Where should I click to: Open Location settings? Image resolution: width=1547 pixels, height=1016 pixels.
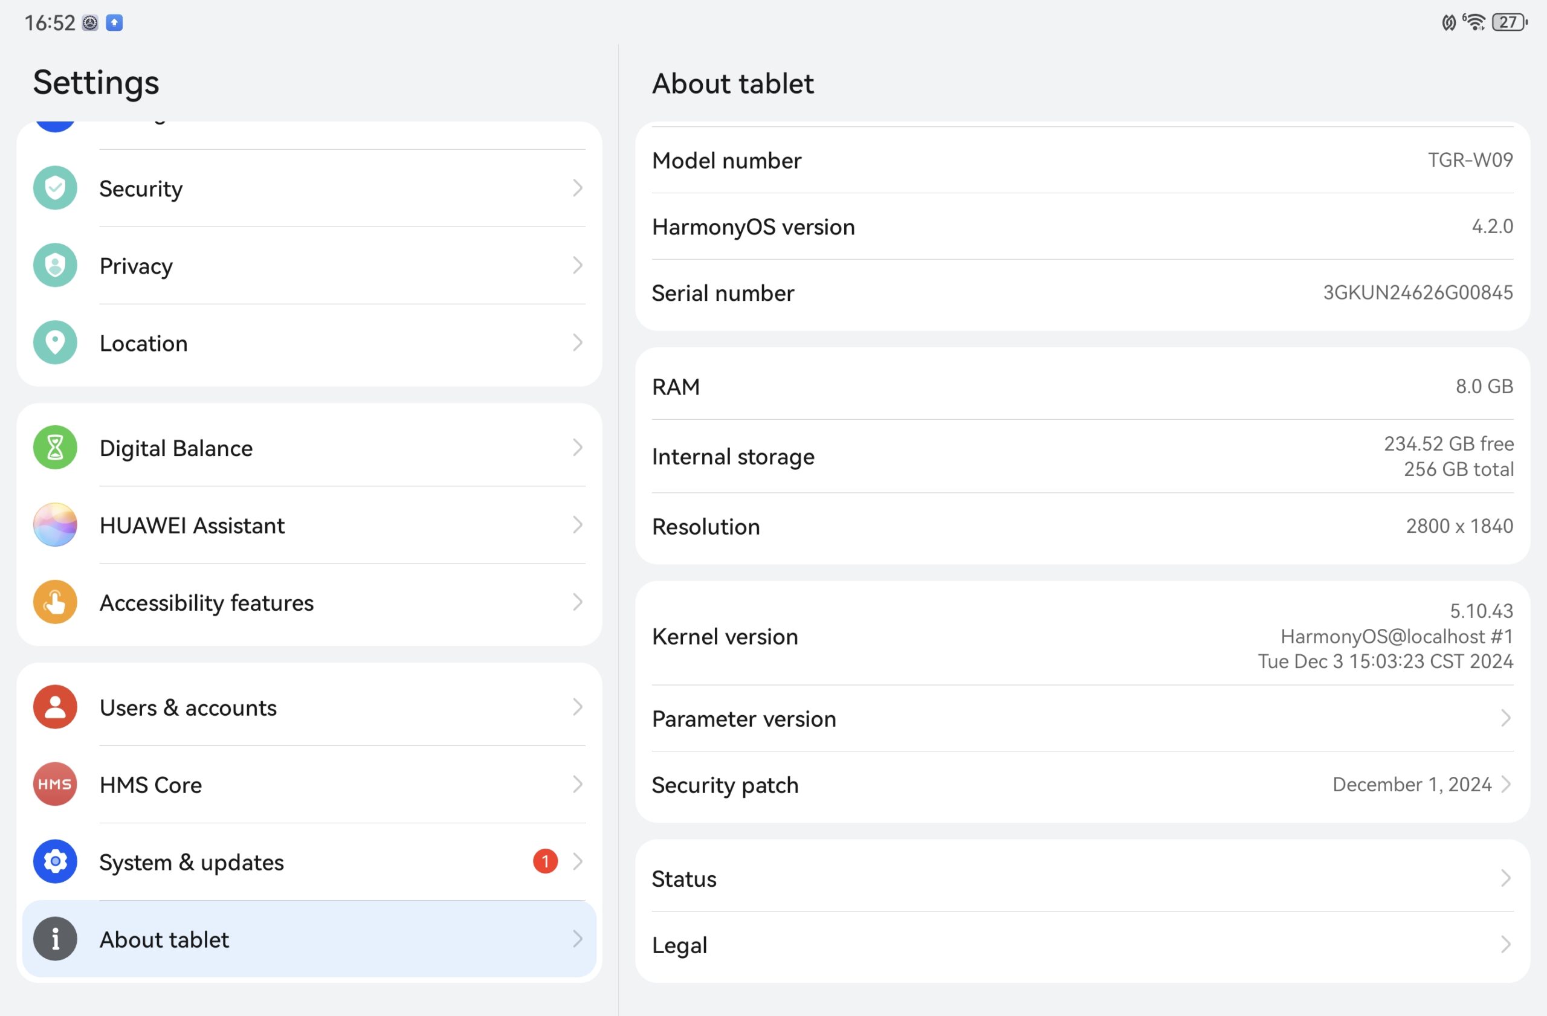(309, 343)
